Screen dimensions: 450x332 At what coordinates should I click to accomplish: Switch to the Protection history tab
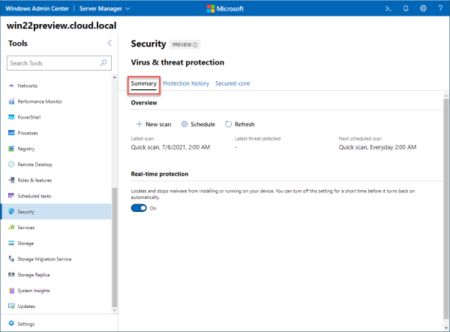(186, 83)
